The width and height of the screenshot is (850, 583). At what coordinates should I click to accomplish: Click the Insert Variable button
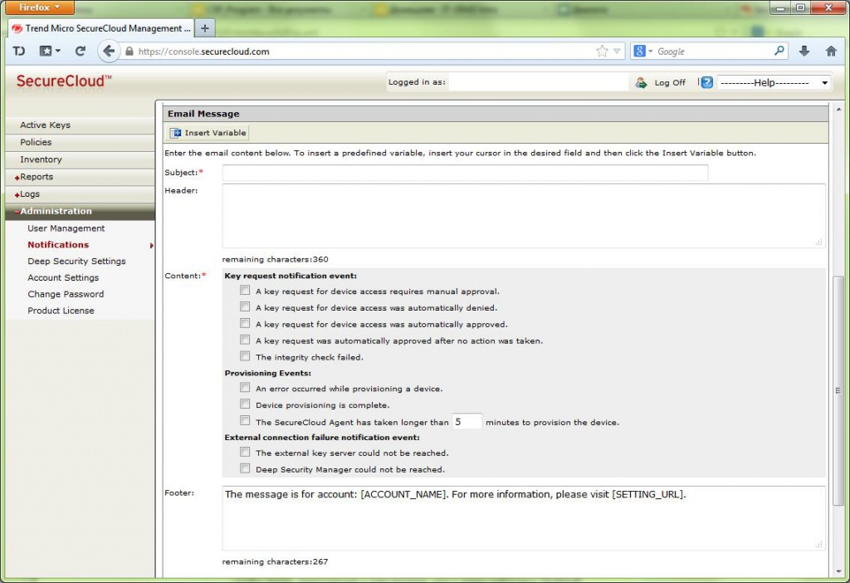pyautogui.click(x=208, y=133)
